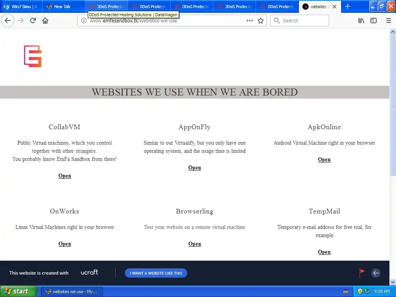Click the AppOnFly heading
The image size is (396, 297).
pyautogui.click(x=195, y=127)
